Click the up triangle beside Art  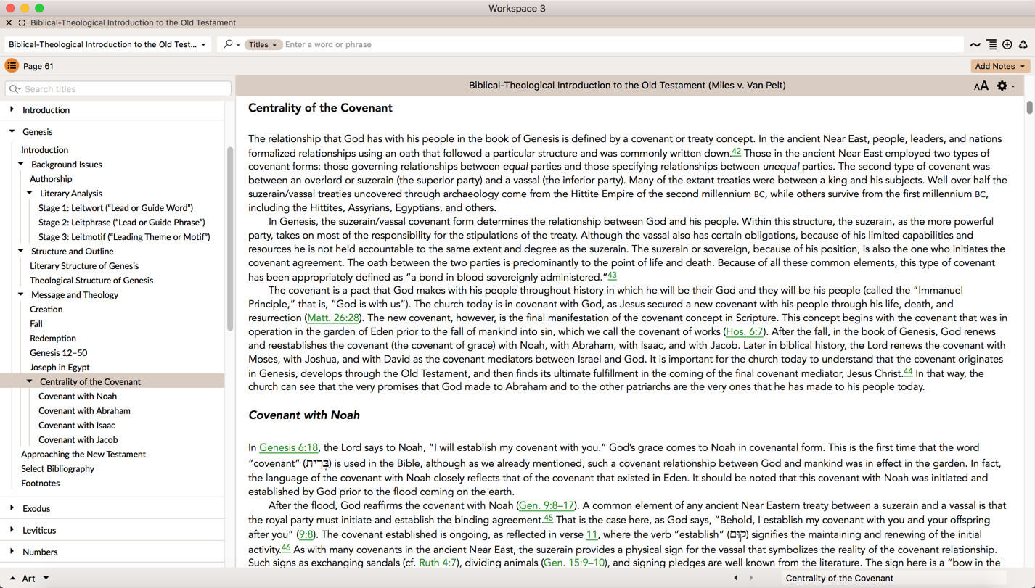pos(12,579)
